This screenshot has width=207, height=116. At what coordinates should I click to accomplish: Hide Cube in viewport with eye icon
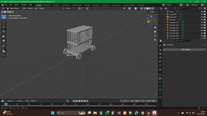point(202,11)
